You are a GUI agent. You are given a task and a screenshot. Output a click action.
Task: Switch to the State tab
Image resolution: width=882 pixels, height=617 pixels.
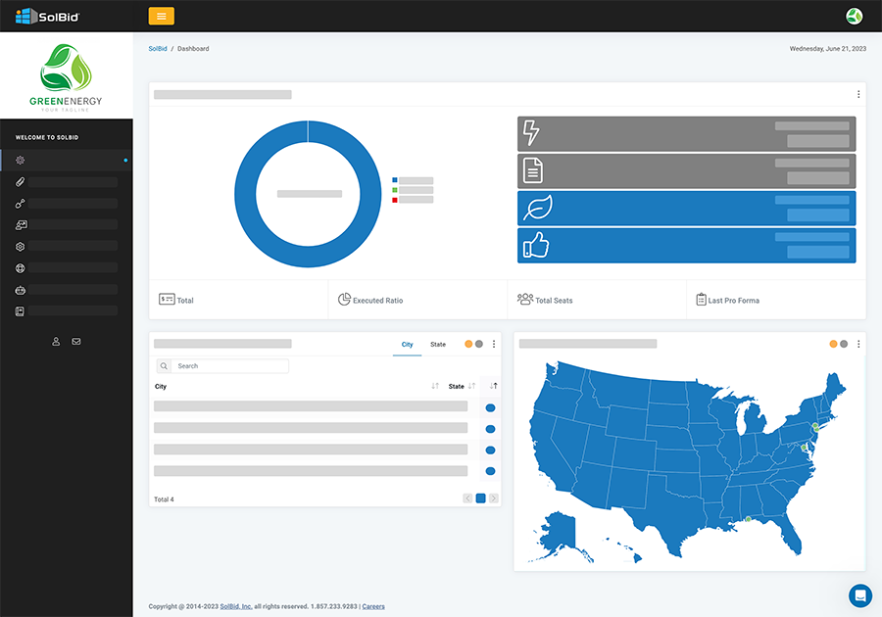coord(438,345)
